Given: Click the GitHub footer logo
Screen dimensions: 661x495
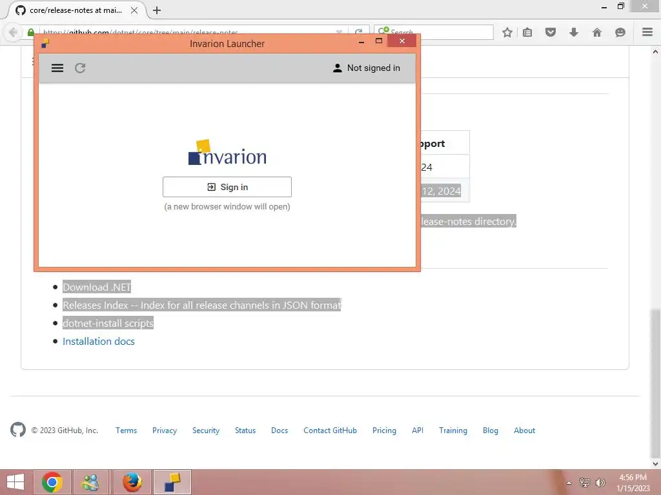Looking at the screenshot, I should click(x=17, y=430).
